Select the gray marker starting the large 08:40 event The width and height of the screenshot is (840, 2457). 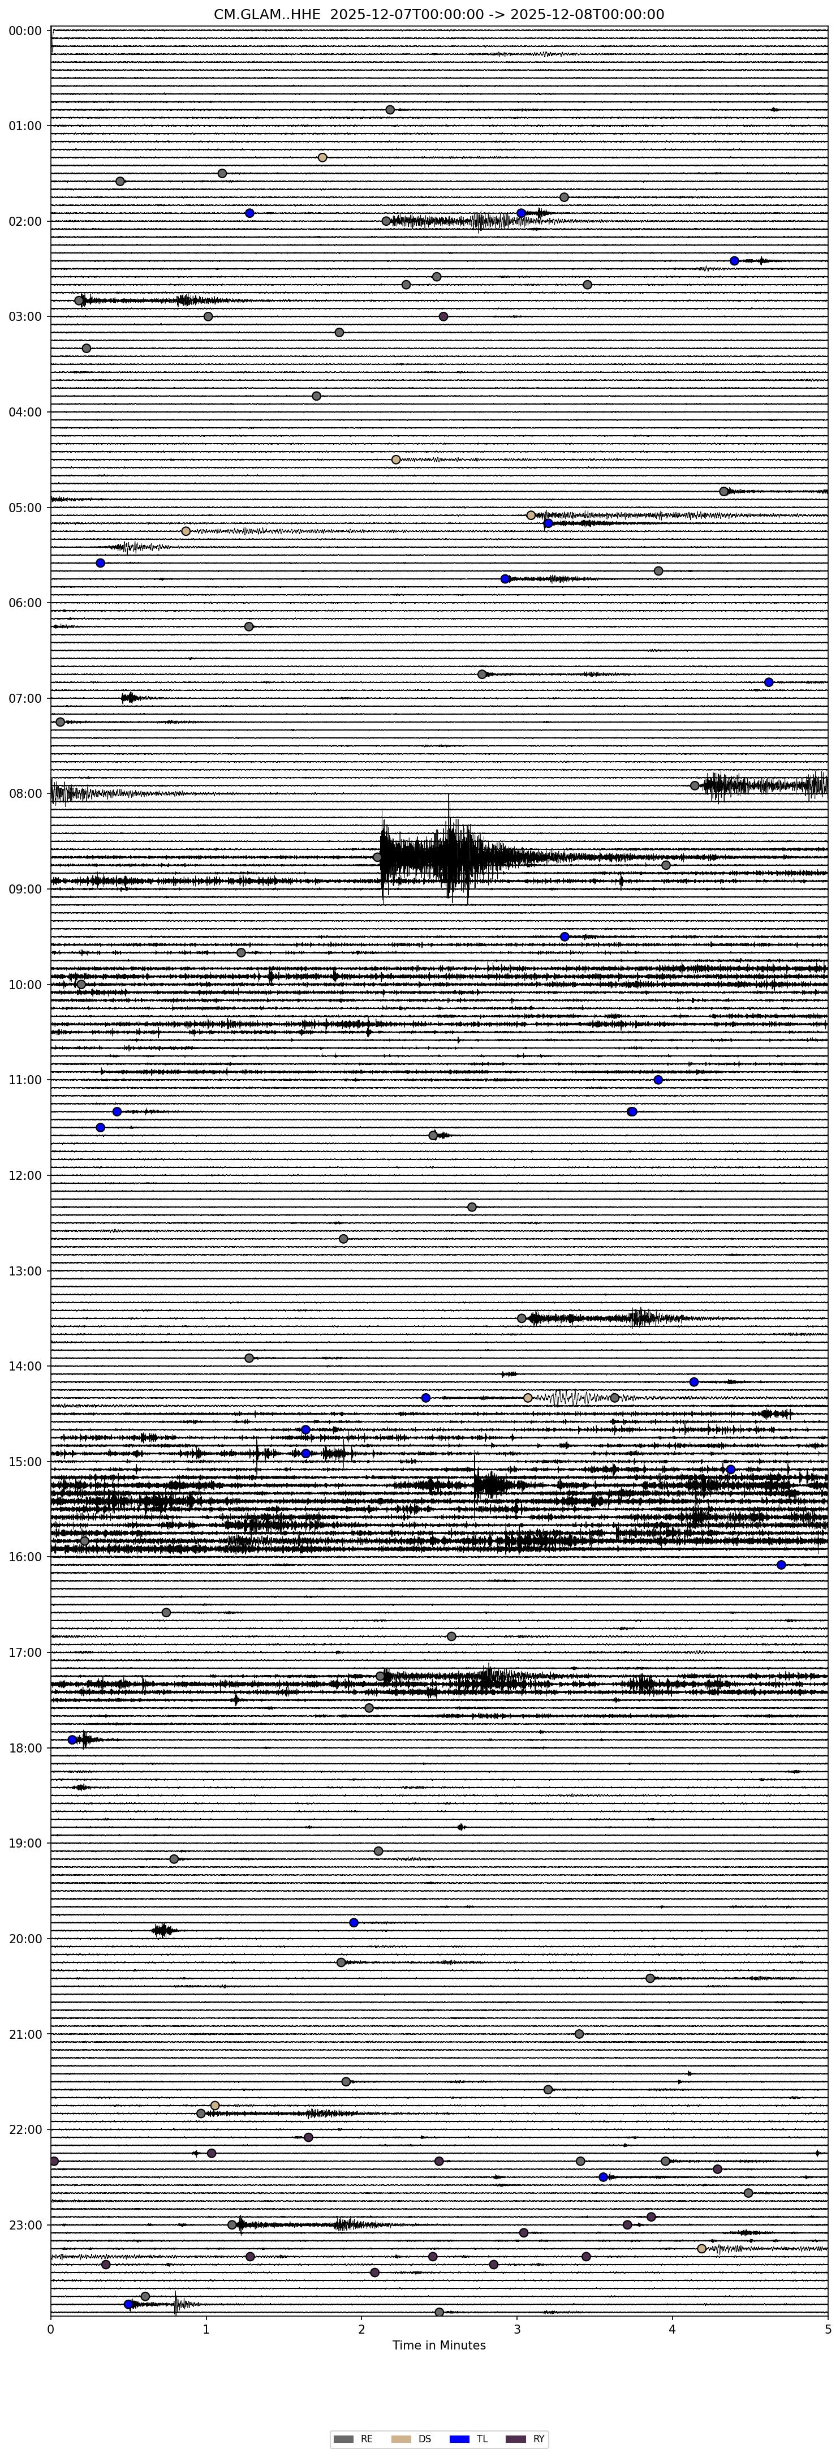(x=377, y=857)
